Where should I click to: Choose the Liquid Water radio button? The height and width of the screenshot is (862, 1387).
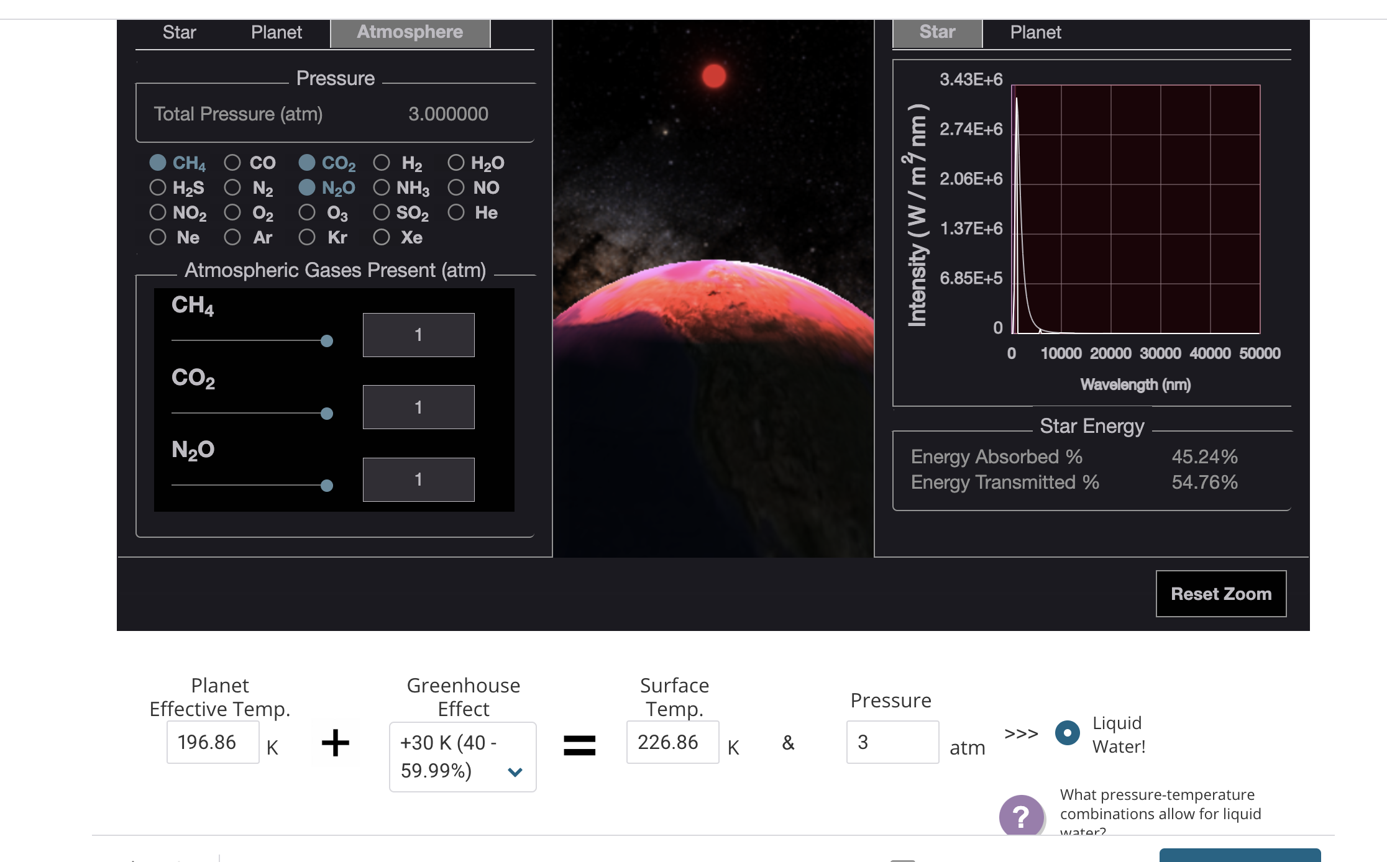click(x=1067, y=733)
